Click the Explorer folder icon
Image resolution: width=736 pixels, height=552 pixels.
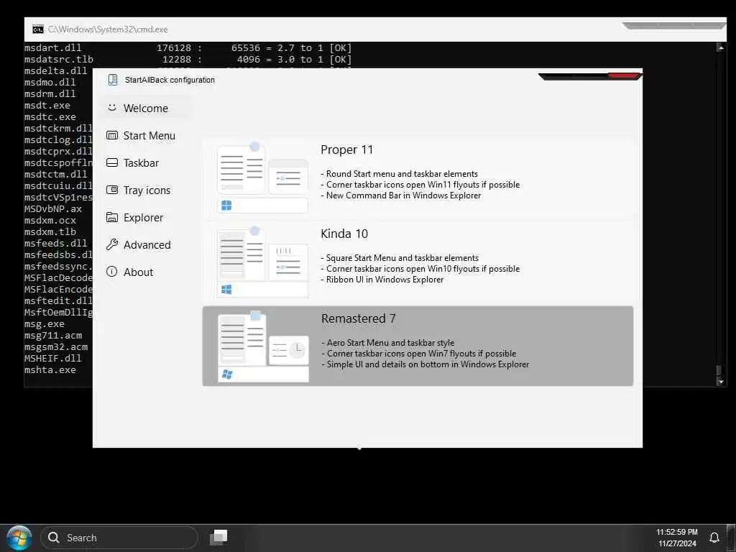111,217
